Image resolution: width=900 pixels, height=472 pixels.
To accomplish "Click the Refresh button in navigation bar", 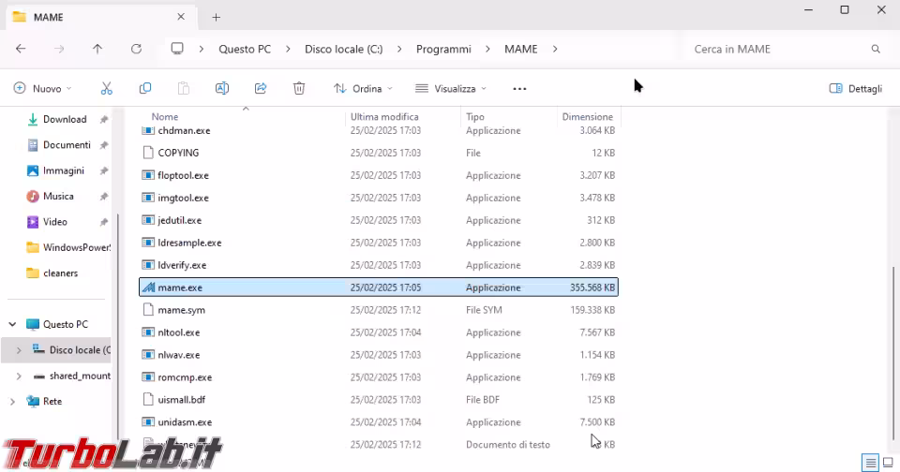I will pyautogui.click(x=136, y=49).
